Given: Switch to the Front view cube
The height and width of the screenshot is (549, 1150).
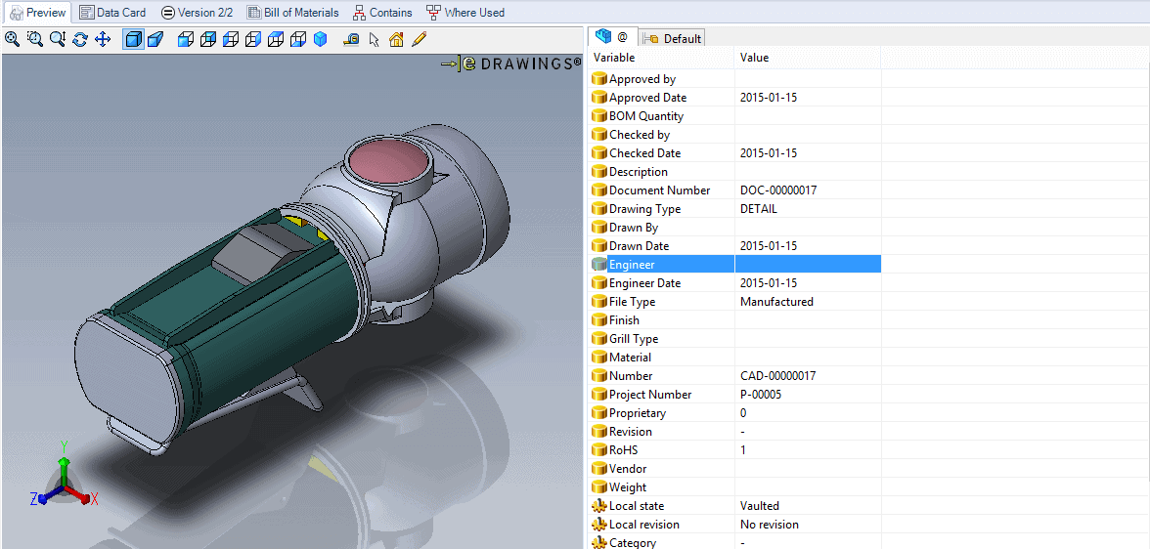Looking at the screenshot, I should click(186, 39).
